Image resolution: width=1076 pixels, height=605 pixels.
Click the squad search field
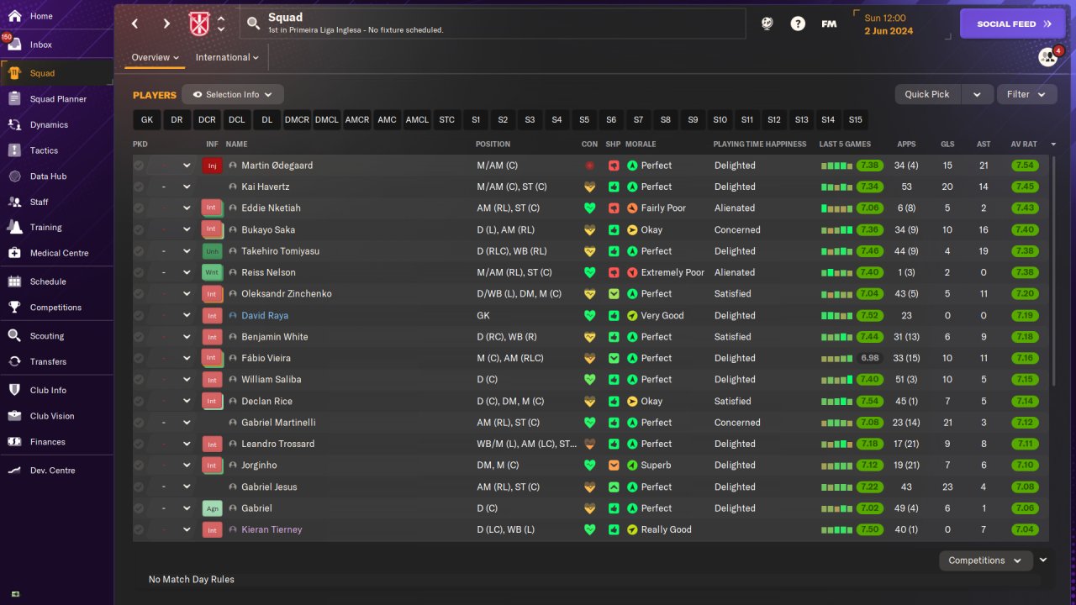pos(493,24)
